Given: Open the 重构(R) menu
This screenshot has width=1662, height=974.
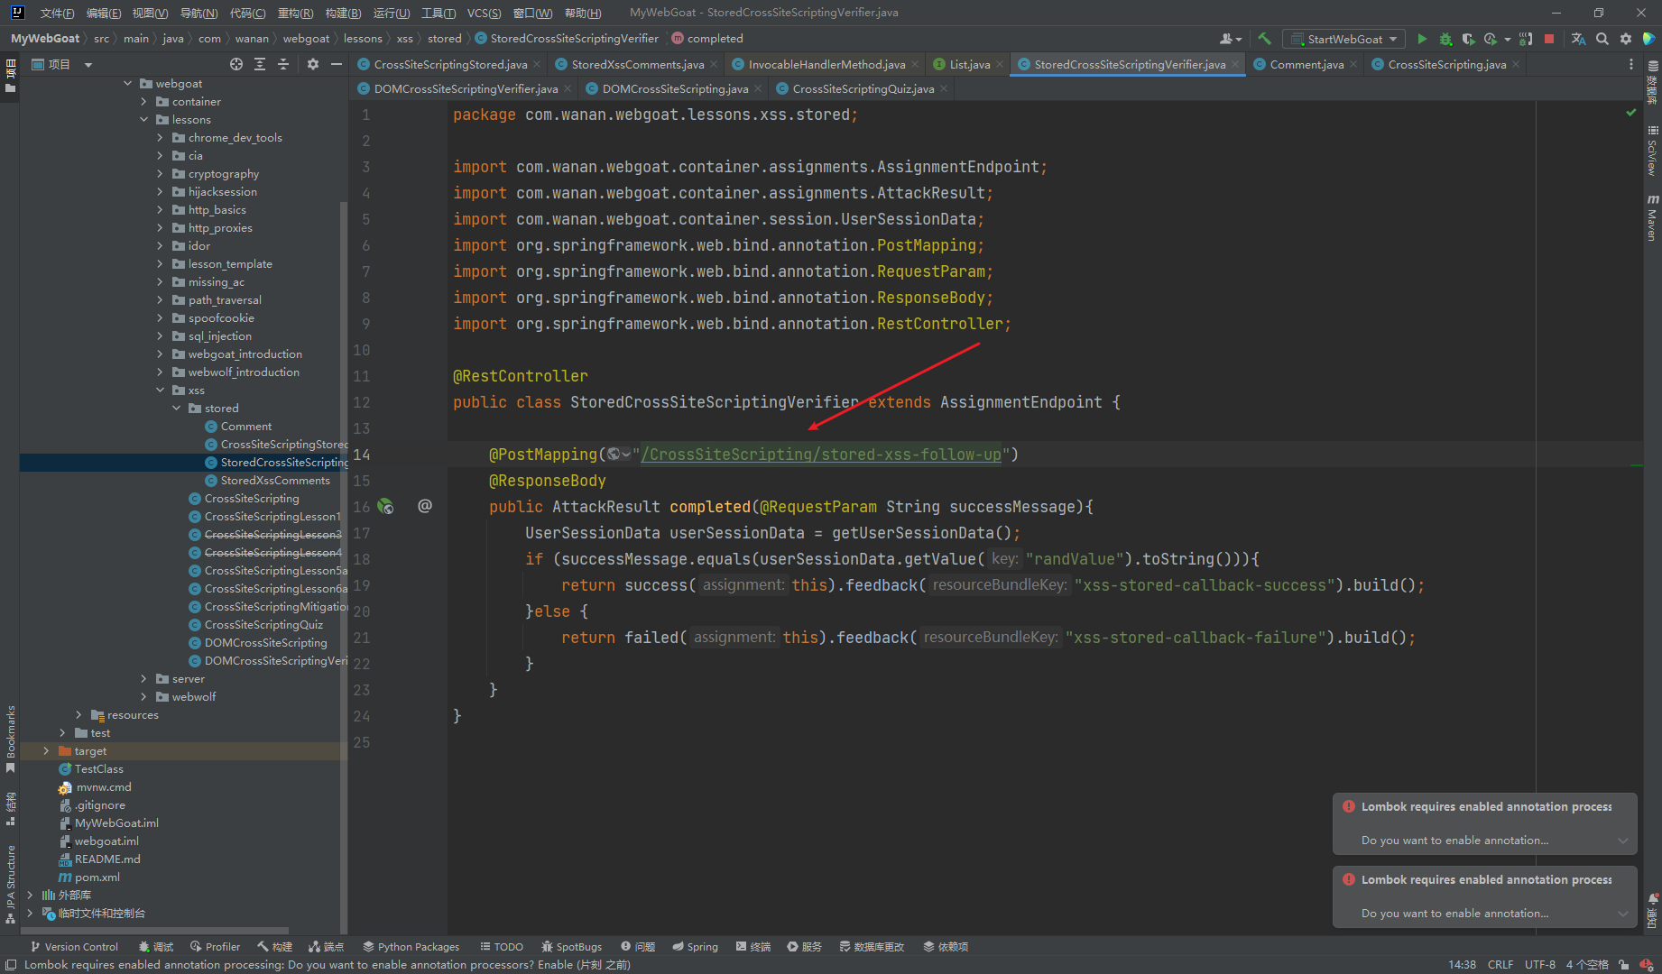Looking at the screenshot, I should (x=295, y=13).
